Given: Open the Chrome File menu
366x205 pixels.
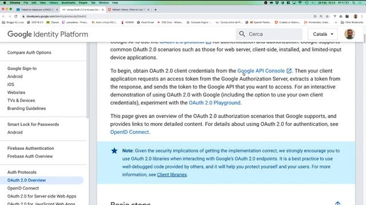Looking at the screenshot, I should coord(26,3).
